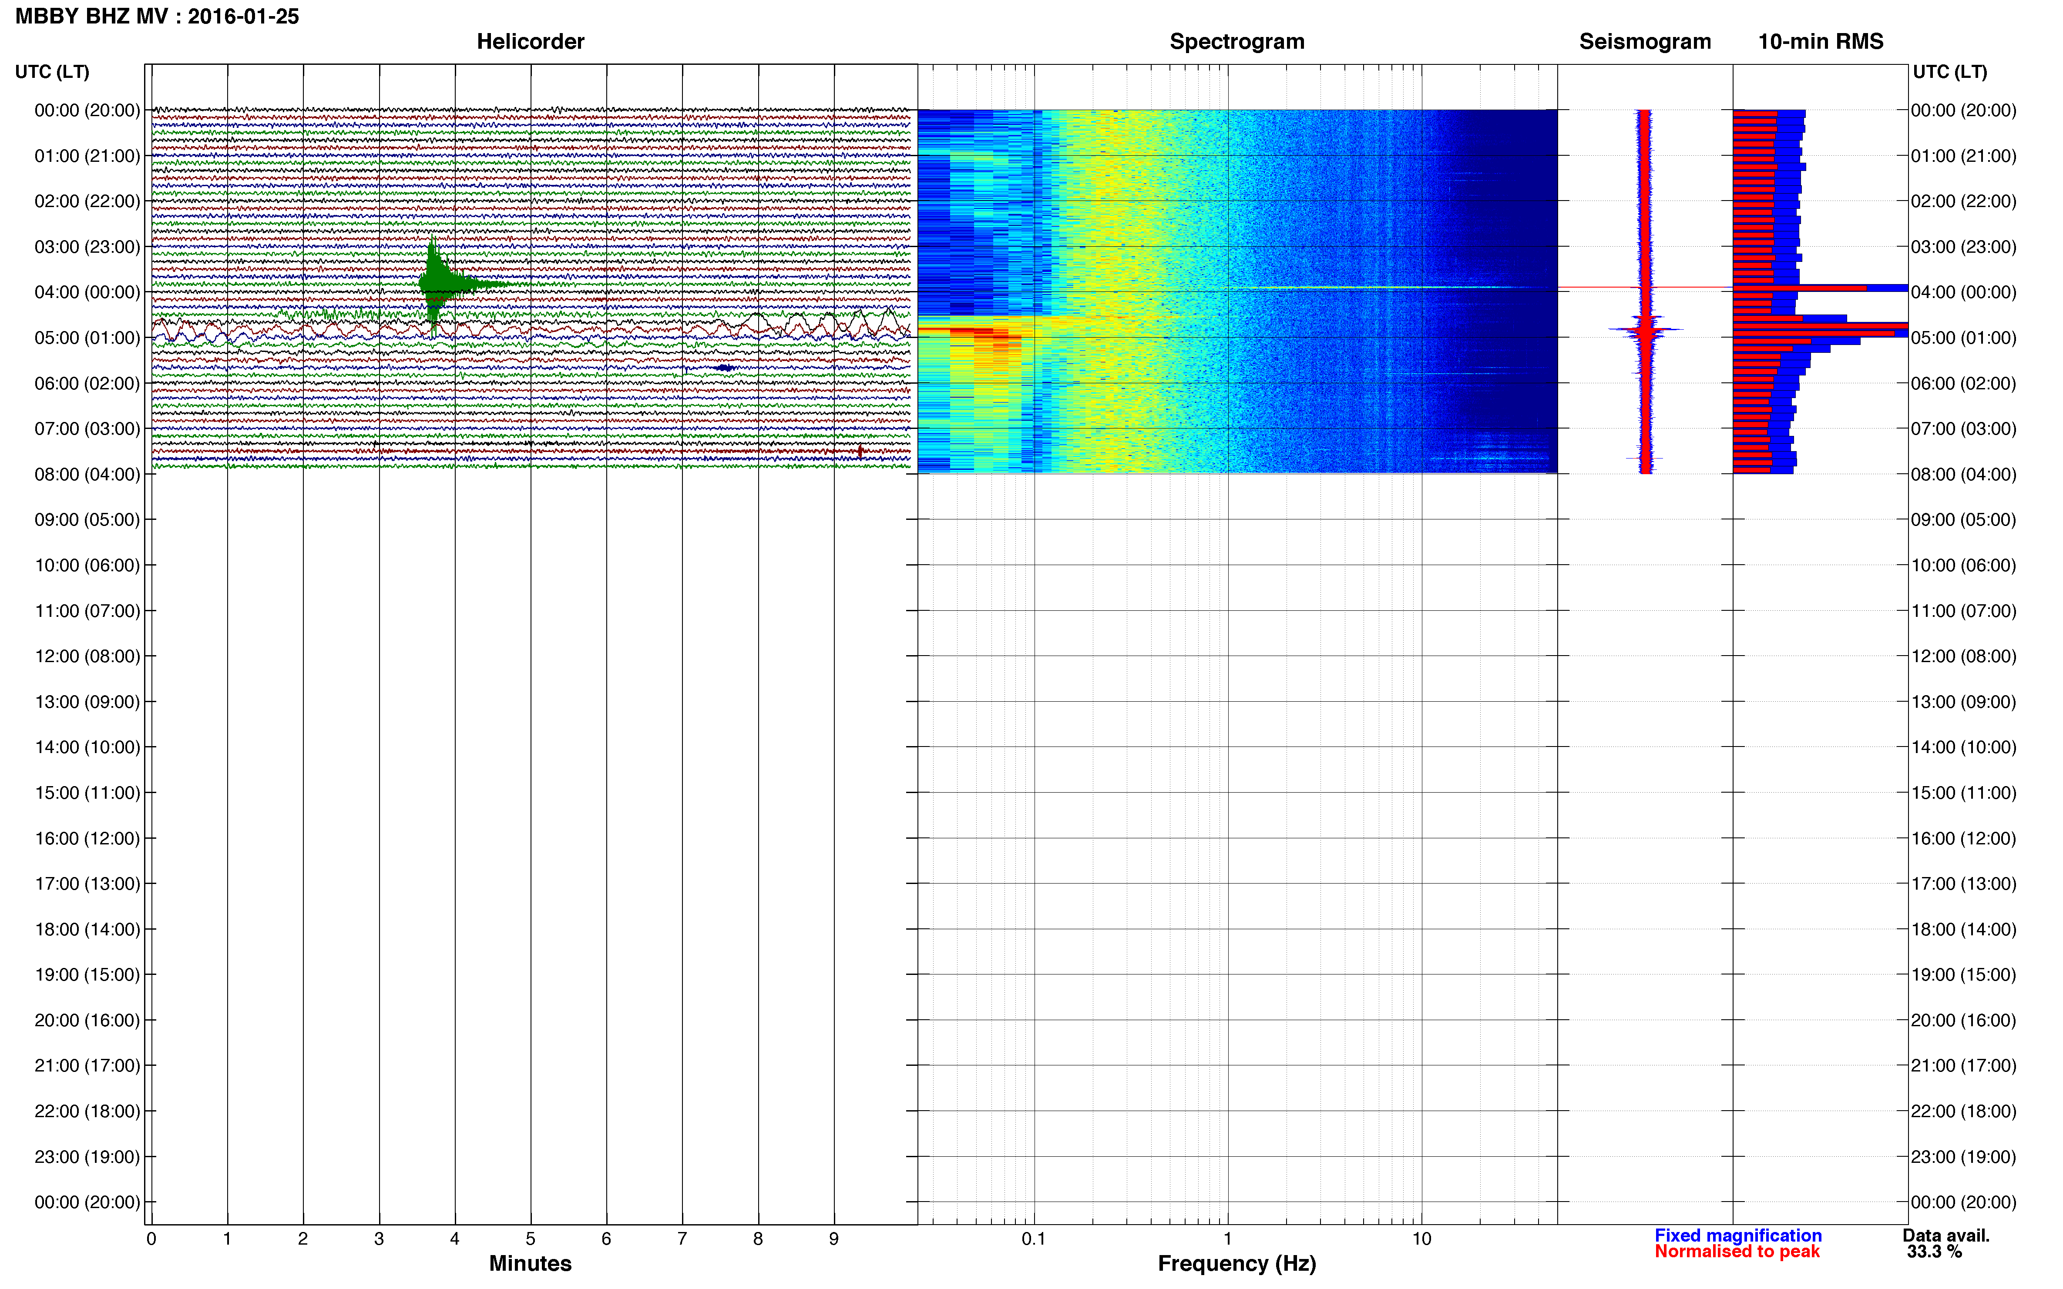The image size is (2063, 1289).
Task: Click "12:00 (08:00)" on the left time axis
Action: tap(87, 656)
